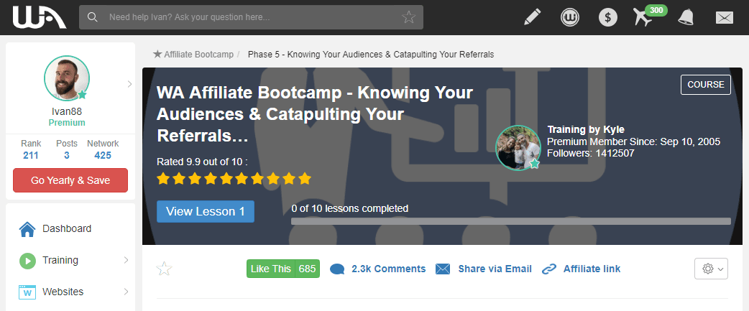Open Dashboard in sidebar
This screenshot has width=749, height=311.
click(67, 228)
